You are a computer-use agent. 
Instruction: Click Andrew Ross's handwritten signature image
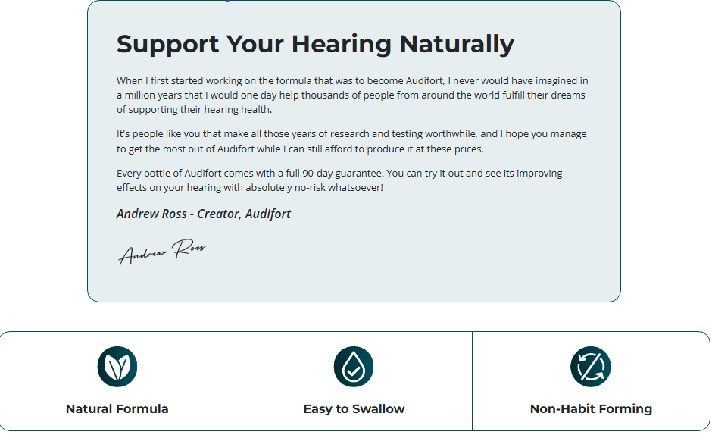162,252
